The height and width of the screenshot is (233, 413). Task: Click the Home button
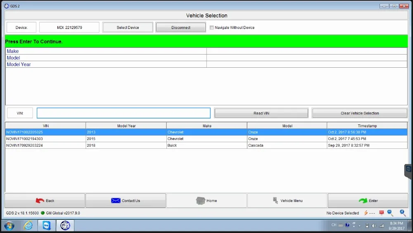206,201
